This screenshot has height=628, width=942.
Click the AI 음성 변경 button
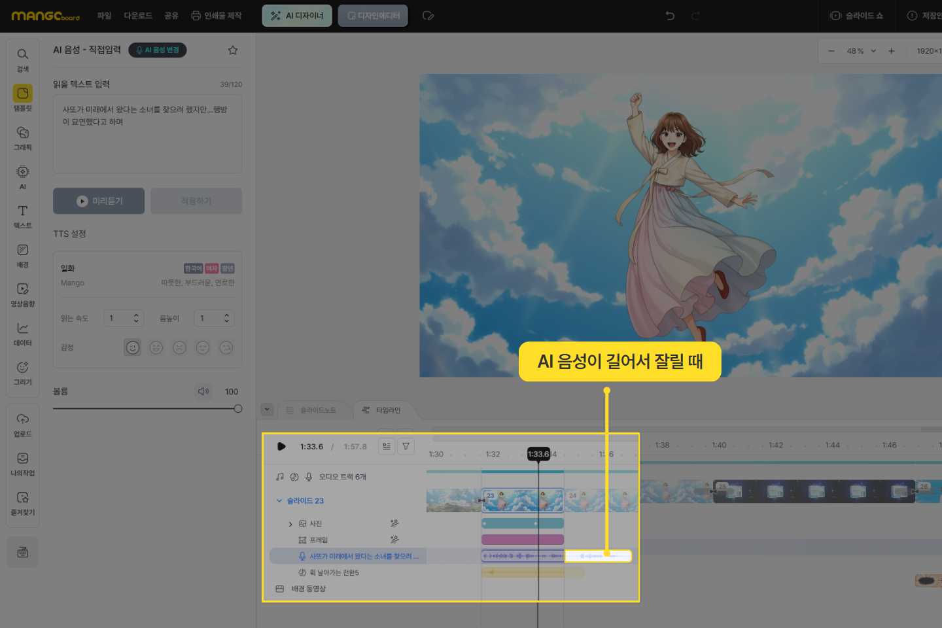pyautogui.click(x=158, y=50)
